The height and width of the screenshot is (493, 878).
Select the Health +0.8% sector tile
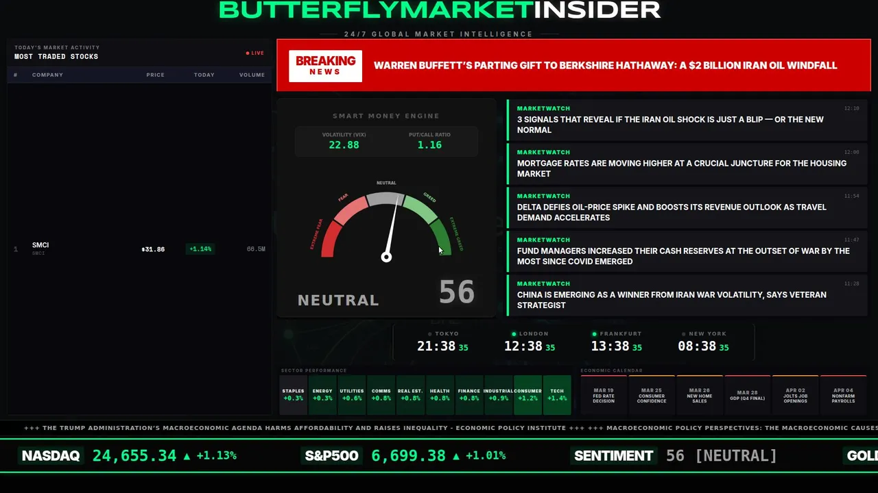pyautogui.click(x=440, y=395)
